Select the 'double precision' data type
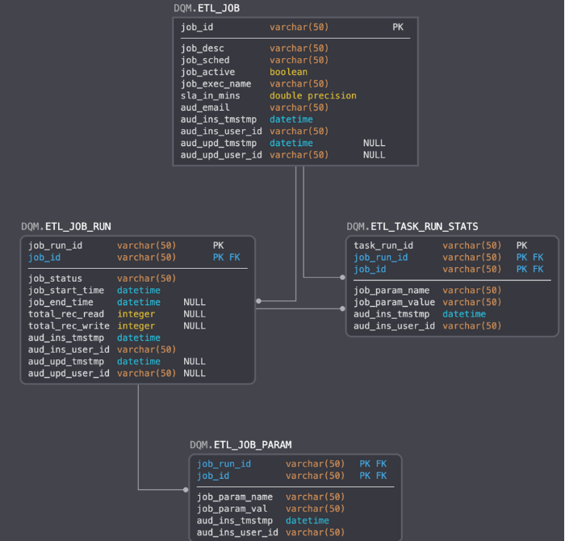The image size is (565, 541). pos(312,95)
